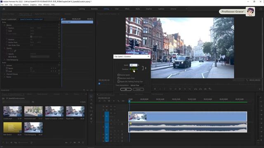This screenshot has height=148, width=264.
Task: Add a marker in the Program Monitor
Action: (x=155, y=89)
